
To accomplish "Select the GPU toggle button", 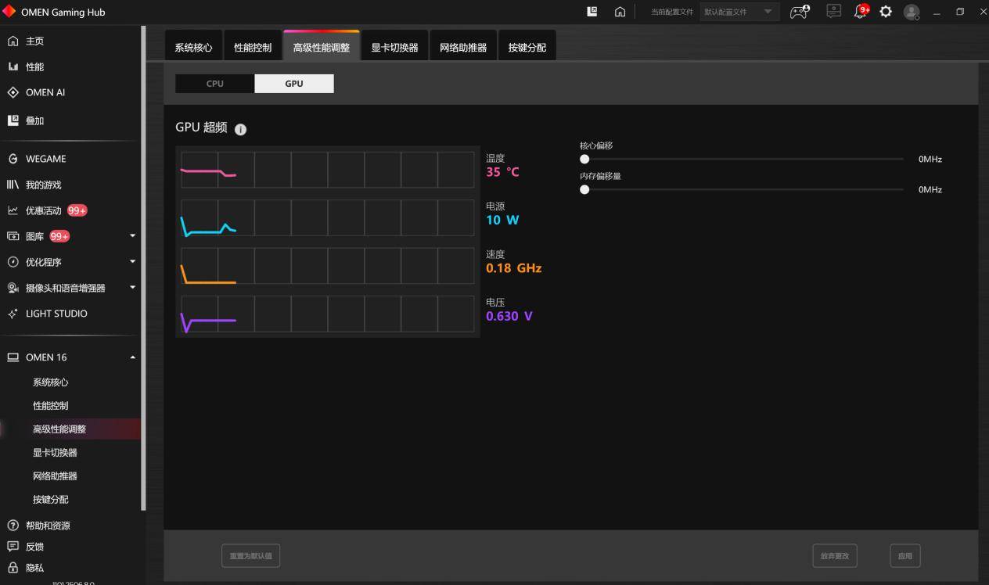I will coord(294,84).
